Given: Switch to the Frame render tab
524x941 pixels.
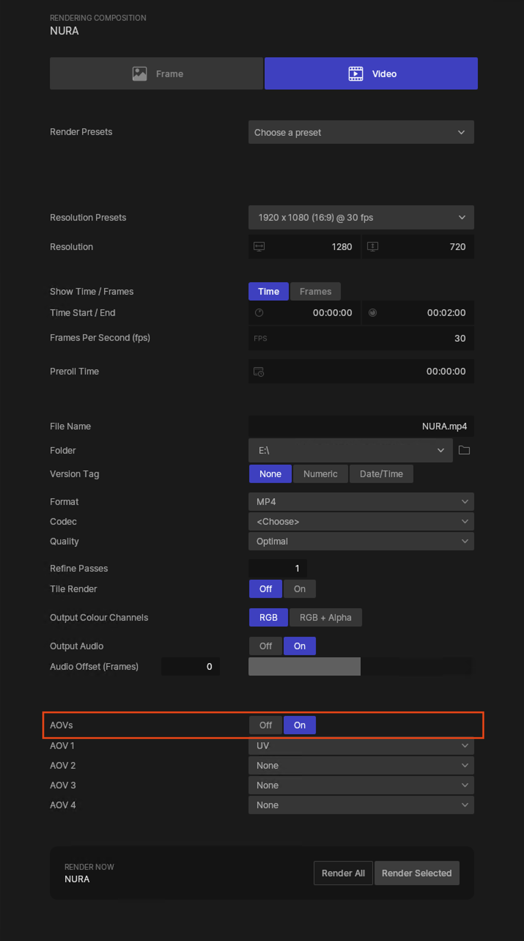Looking at the screenshot, I should coord(156,73).
